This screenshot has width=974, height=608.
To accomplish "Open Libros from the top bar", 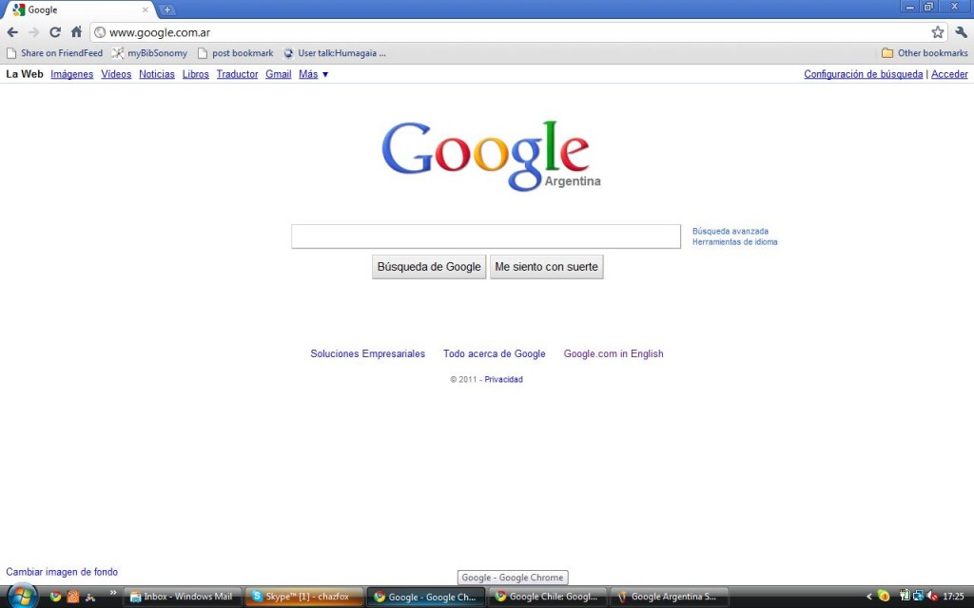I will click(196, 74).
